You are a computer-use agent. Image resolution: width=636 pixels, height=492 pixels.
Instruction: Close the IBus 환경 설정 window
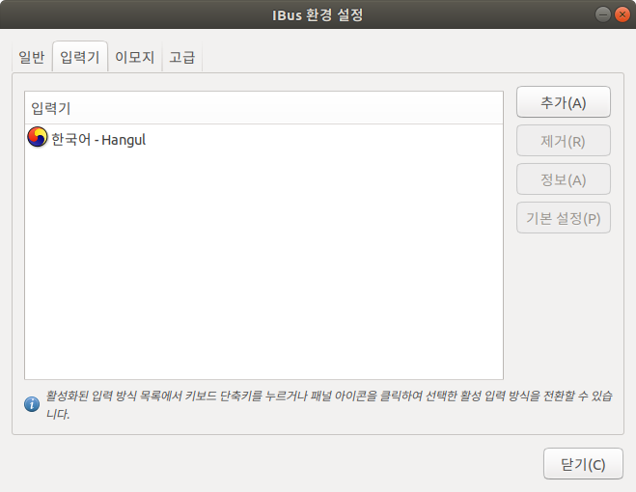pyautogui.click(x=622, y=14)
